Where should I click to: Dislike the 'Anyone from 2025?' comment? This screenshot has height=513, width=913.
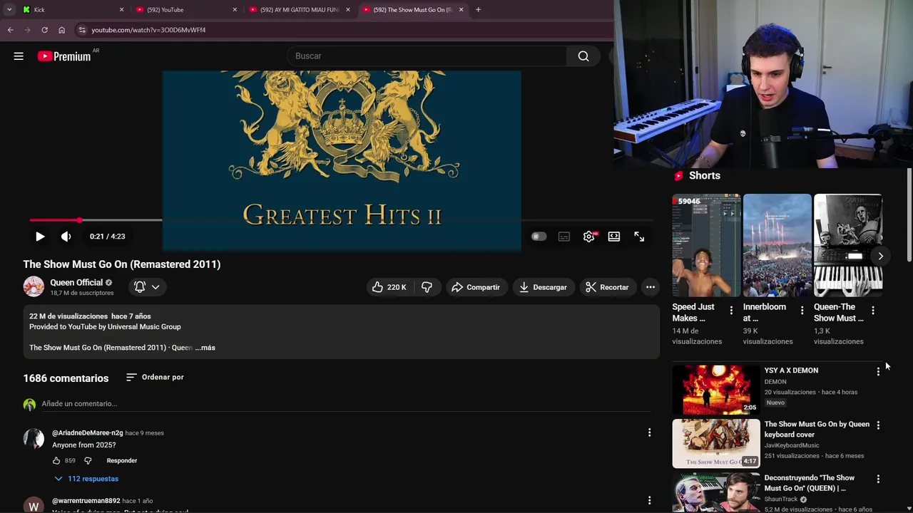point(88,460)
